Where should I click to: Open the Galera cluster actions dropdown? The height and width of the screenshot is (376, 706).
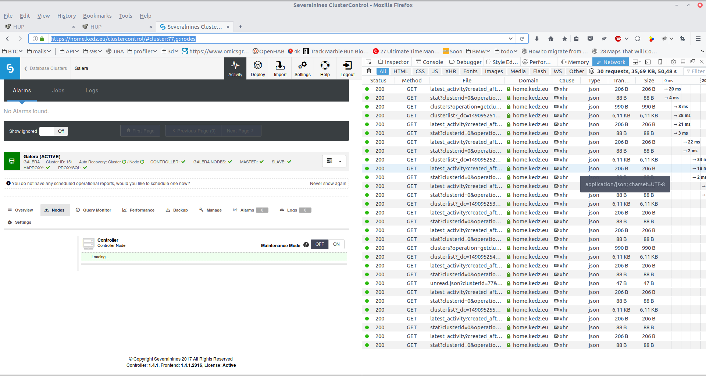tap(334, 161)
